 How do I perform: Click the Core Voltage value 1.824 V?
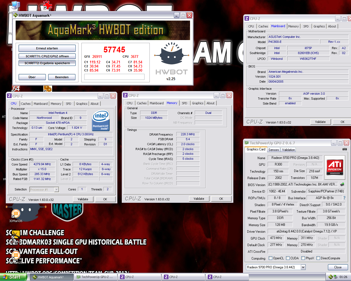pos(77,128)
